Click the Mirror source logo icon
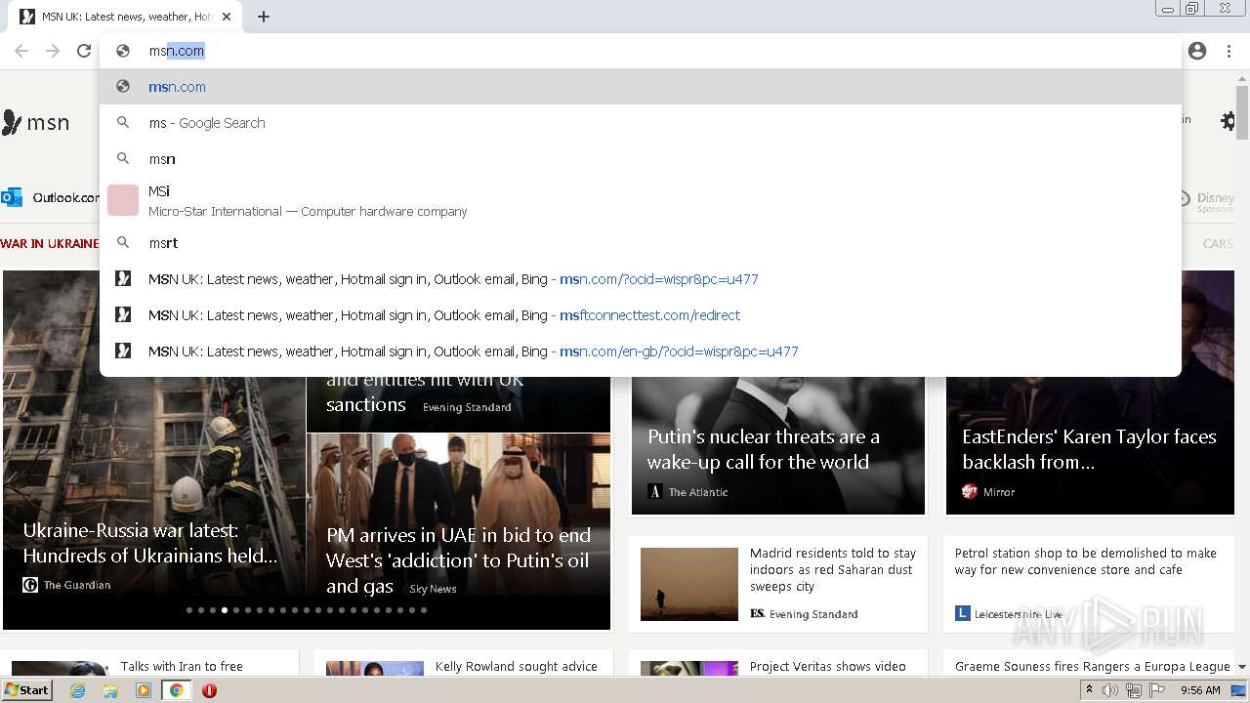The height and width of the screenshot is (703, 1250). 970,492
